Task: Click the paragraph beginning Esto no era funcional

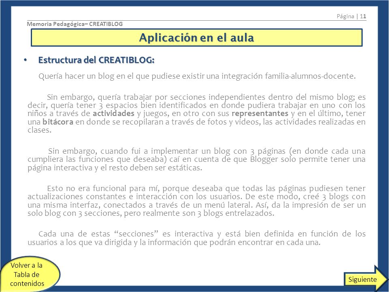Action: tap(197, 201)
